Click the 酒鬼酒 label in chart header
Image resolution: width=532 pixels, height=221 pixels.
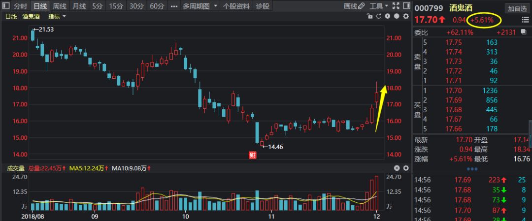click(31, 16)
